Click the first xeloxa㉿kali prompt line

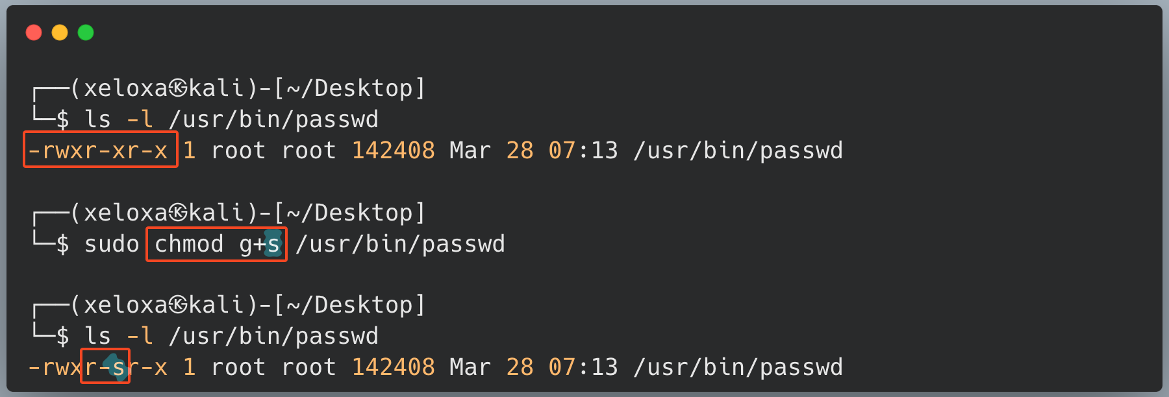pos(229,88)
